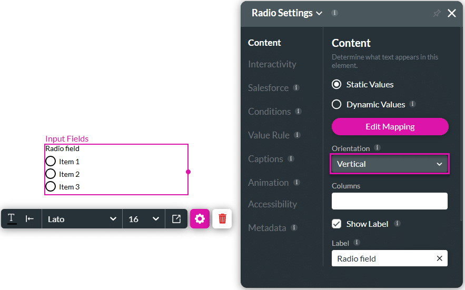Click the open-in-new-window icon in toolbar
Screen dimensions: 465x290
[x=176, y=219]
